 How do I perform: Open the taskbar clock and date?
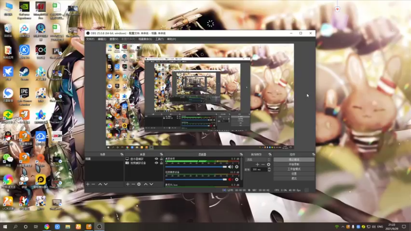click(x=393, y=227)
